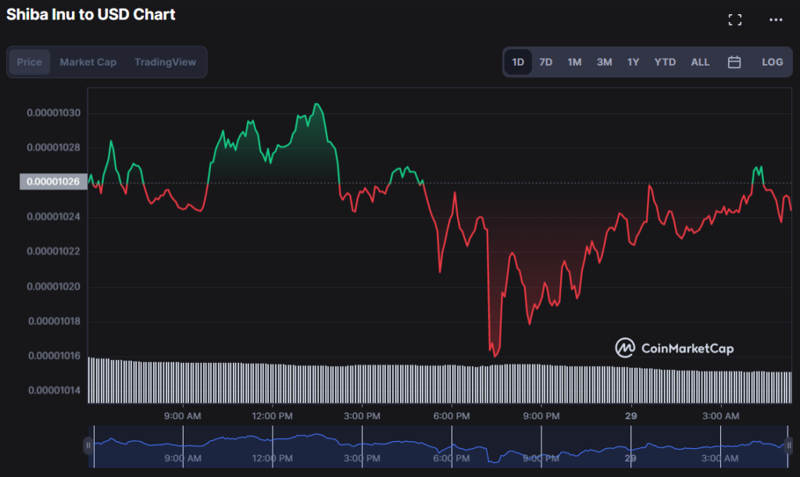Click the right range slider handle
The width and height of the screenshot is (800, 477).
coord(789,445)
